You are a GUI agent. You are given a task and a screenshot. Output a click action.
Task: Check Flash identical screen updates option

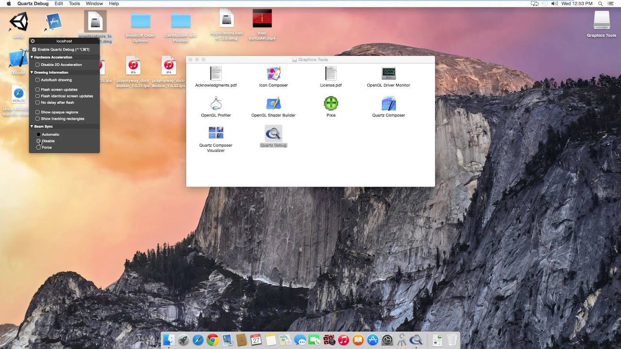[38, 96]
